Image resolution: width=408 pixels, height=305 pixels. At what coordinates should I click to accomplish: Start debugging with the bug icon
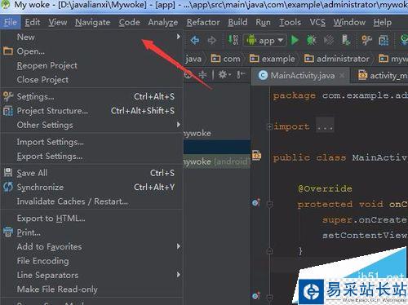311,40
